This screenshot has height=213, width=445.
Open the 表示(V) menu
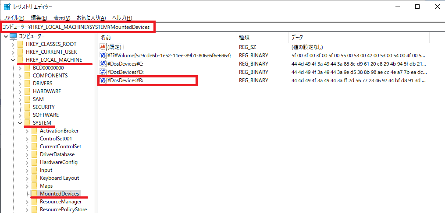click(62, 17)
